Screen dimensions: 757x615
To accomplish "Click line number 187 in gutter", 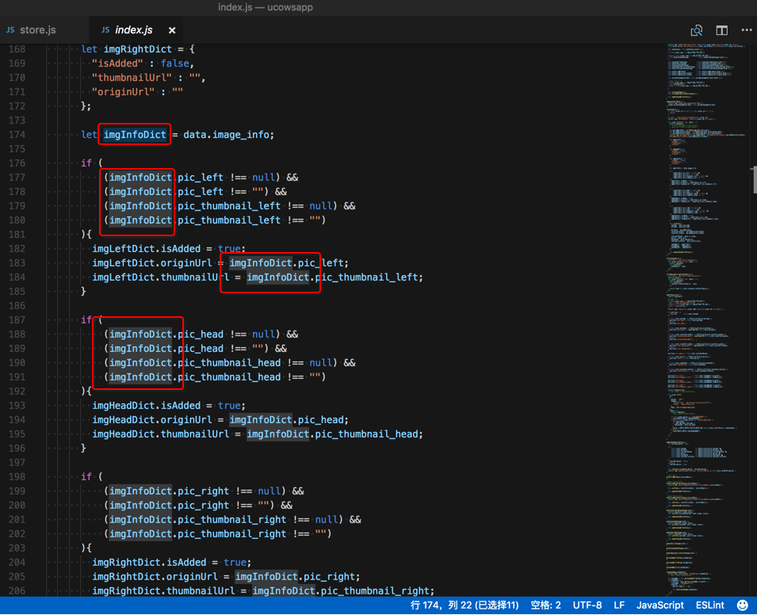I will pos(17,320).
